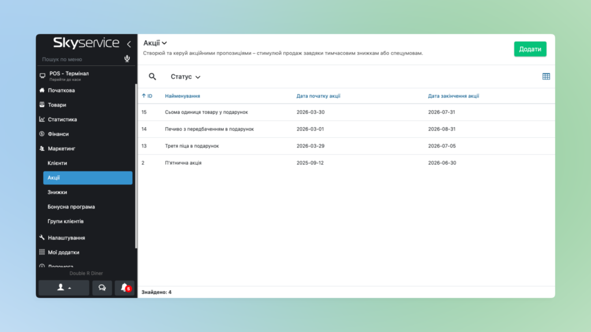This screenshot has width=591, height=332.
Task: Collapse the sidebar with the arrow icon
Action: coord(129,44)
